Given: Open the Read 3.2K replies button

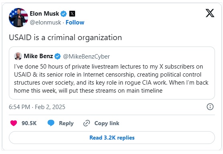Looking at the screenshot, I should point(112,138).
